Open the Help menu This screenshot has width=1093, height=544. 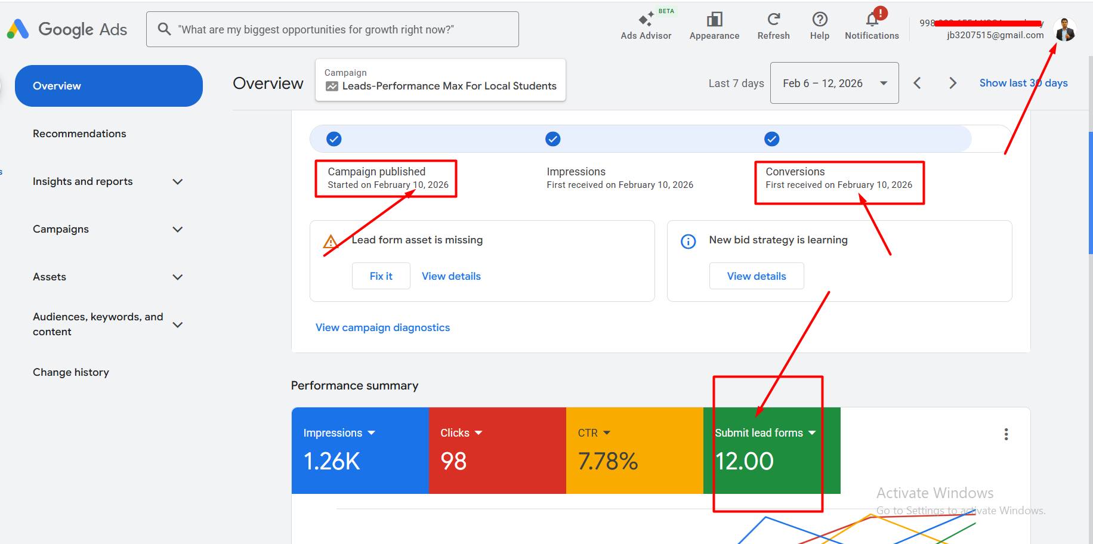[820, 26]
